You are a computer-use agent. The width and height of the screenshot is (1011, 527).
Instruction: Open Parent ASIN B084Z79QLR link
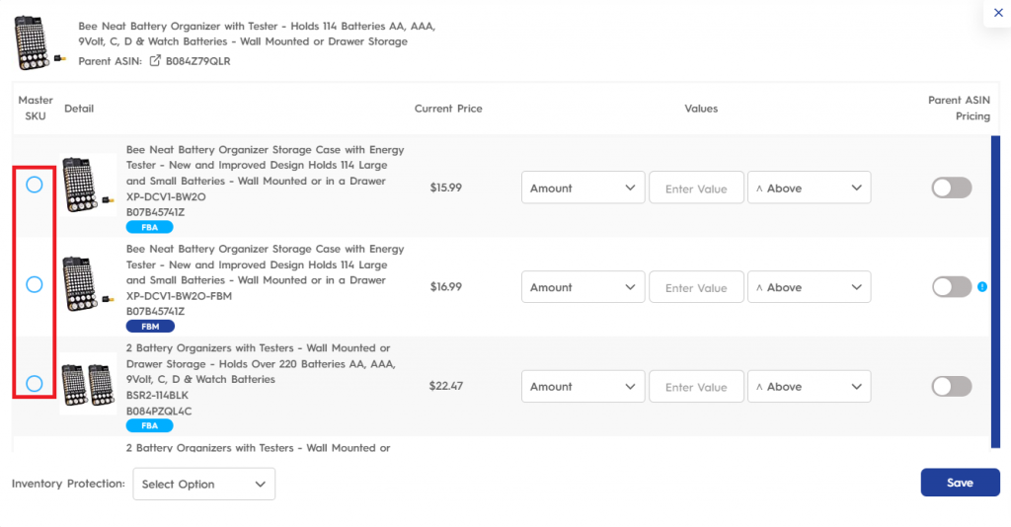(197, 61)
